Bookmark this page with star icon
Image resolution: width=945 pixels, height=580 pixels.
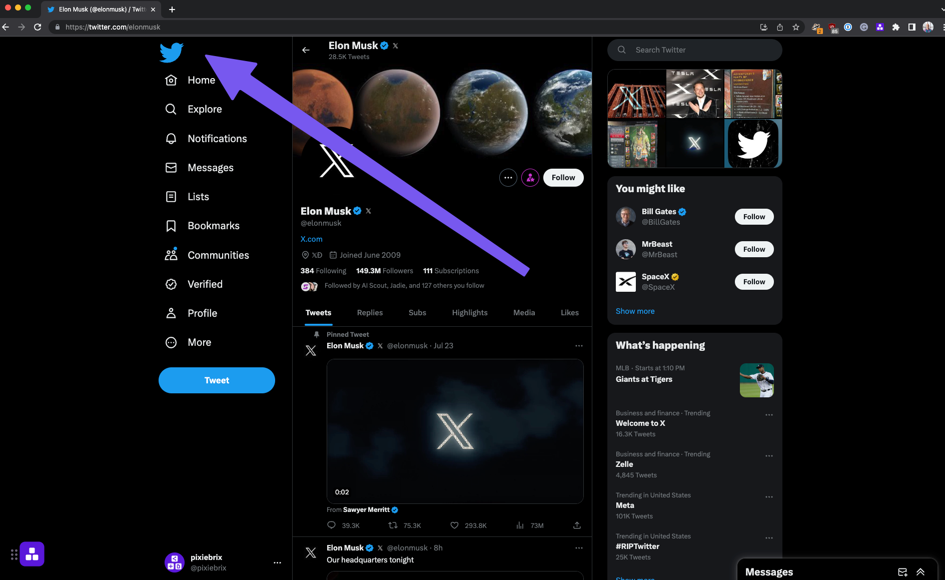795,27
